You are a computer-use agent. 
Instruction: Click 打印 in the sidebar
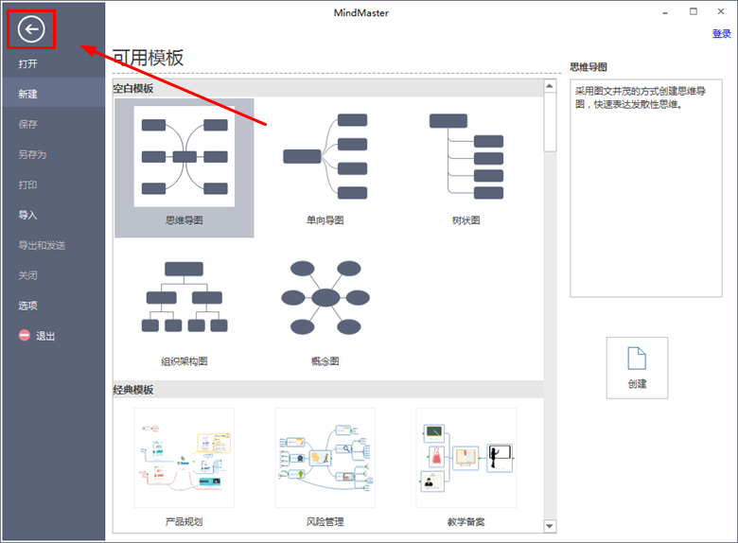(27, 184)
